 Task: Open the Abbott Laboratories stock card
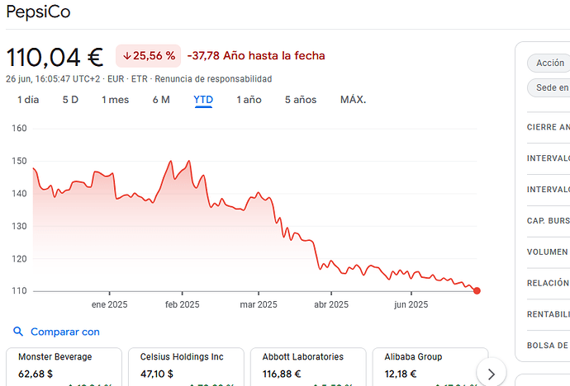306,366
